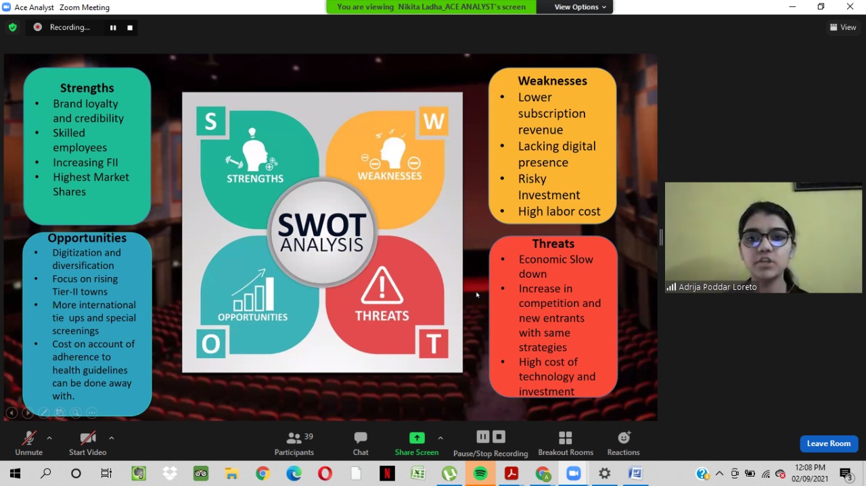866x486 pixels.
Task: Click the green encryption shield icon
Action: 12,27
